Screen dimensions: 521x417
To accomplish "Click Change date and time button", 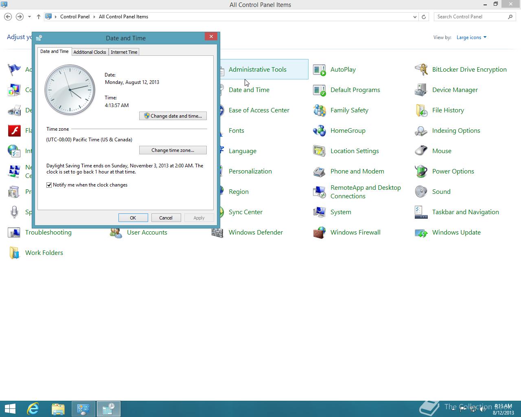I will pos(173,116).
